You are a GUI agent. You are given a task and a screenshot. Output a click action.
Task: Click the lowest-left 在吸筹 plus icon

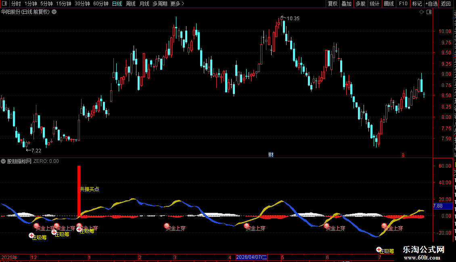(31, 235)
